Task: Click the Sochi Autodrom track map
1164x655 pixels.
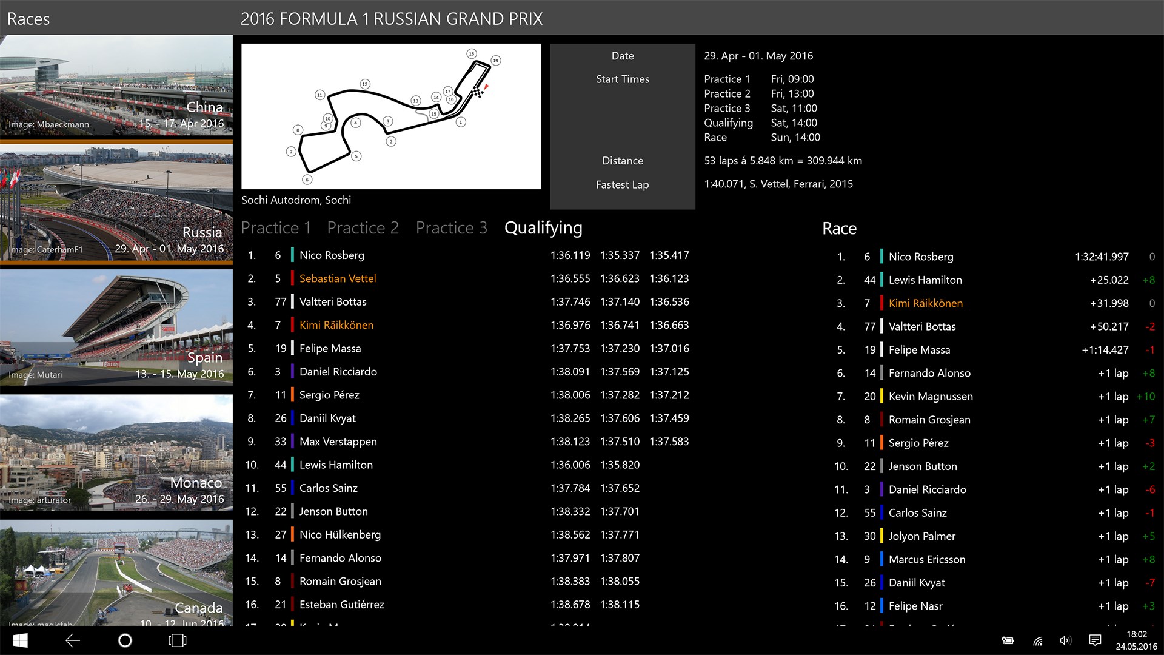Action: (x=391, y=116)
